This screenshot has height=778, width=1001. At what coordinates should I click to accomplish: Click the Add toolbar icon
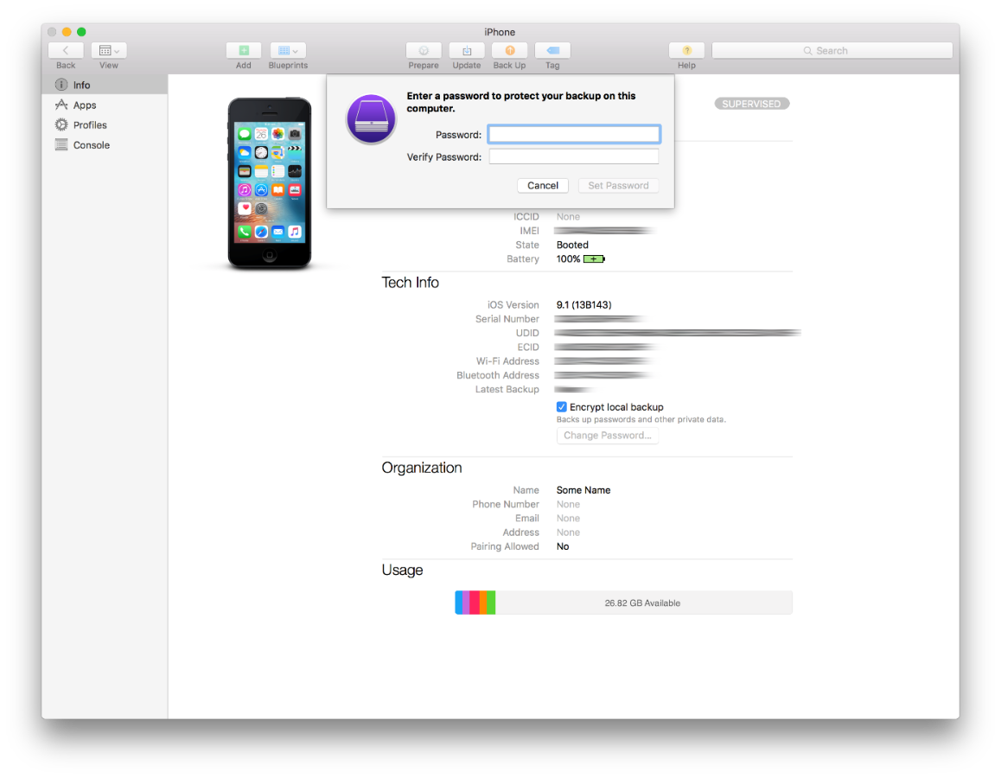point(244,51)
